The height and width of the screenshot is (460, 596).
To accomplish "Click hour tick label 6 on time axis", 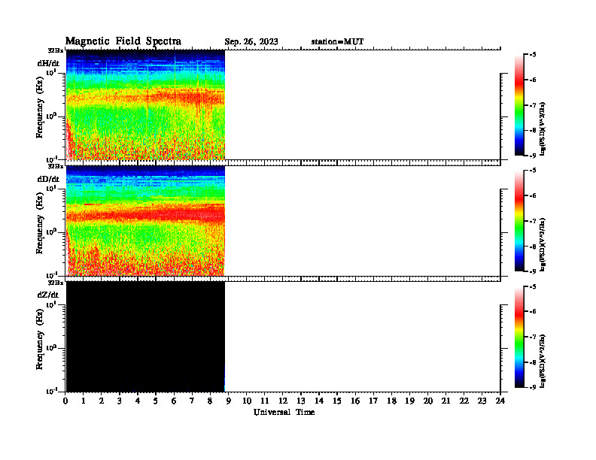I will tap(174, 401).
